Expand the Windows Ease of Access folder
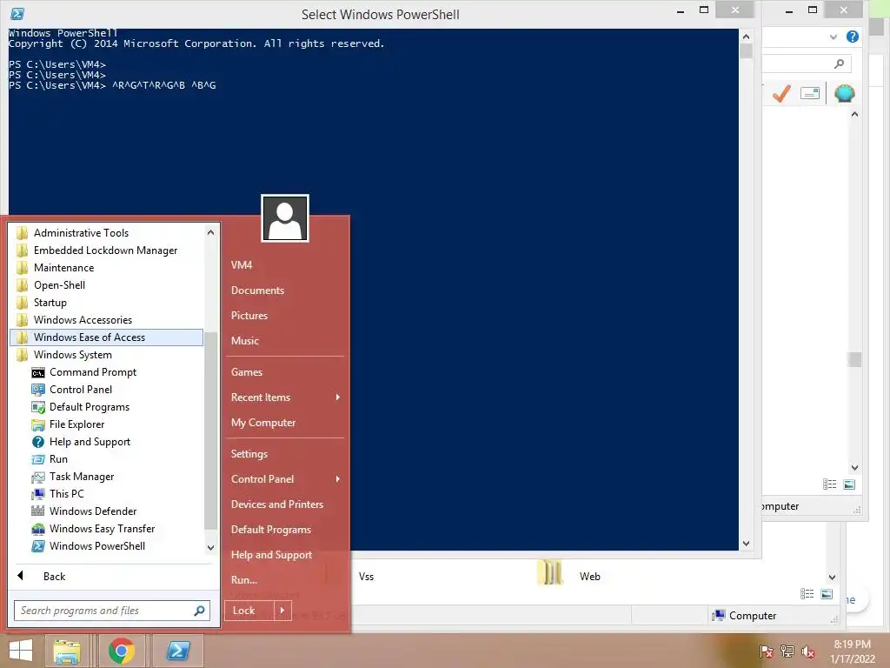 [106, 337]
